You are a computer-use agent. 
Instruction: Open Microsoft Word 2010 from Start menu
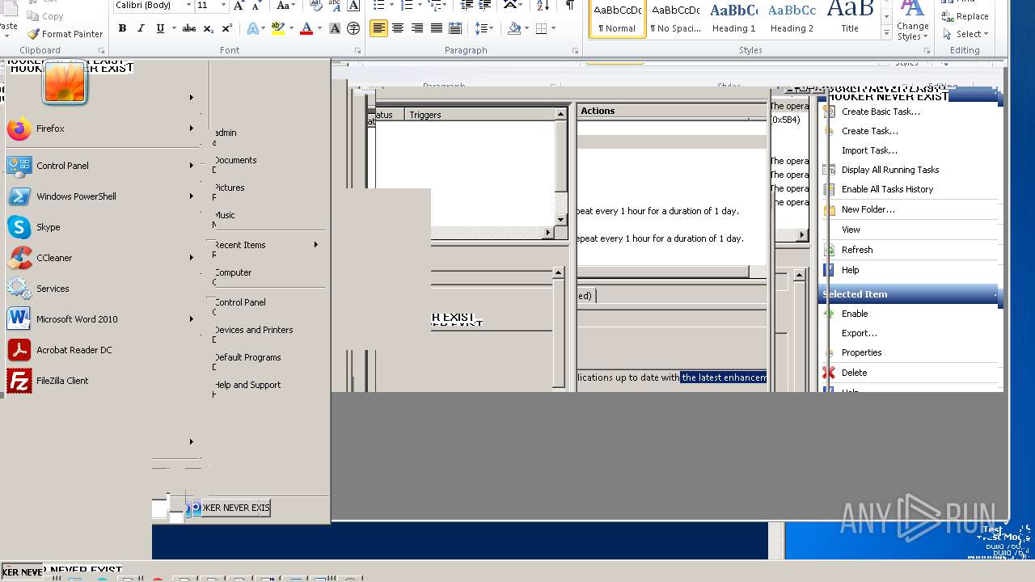tap(77, 319)
